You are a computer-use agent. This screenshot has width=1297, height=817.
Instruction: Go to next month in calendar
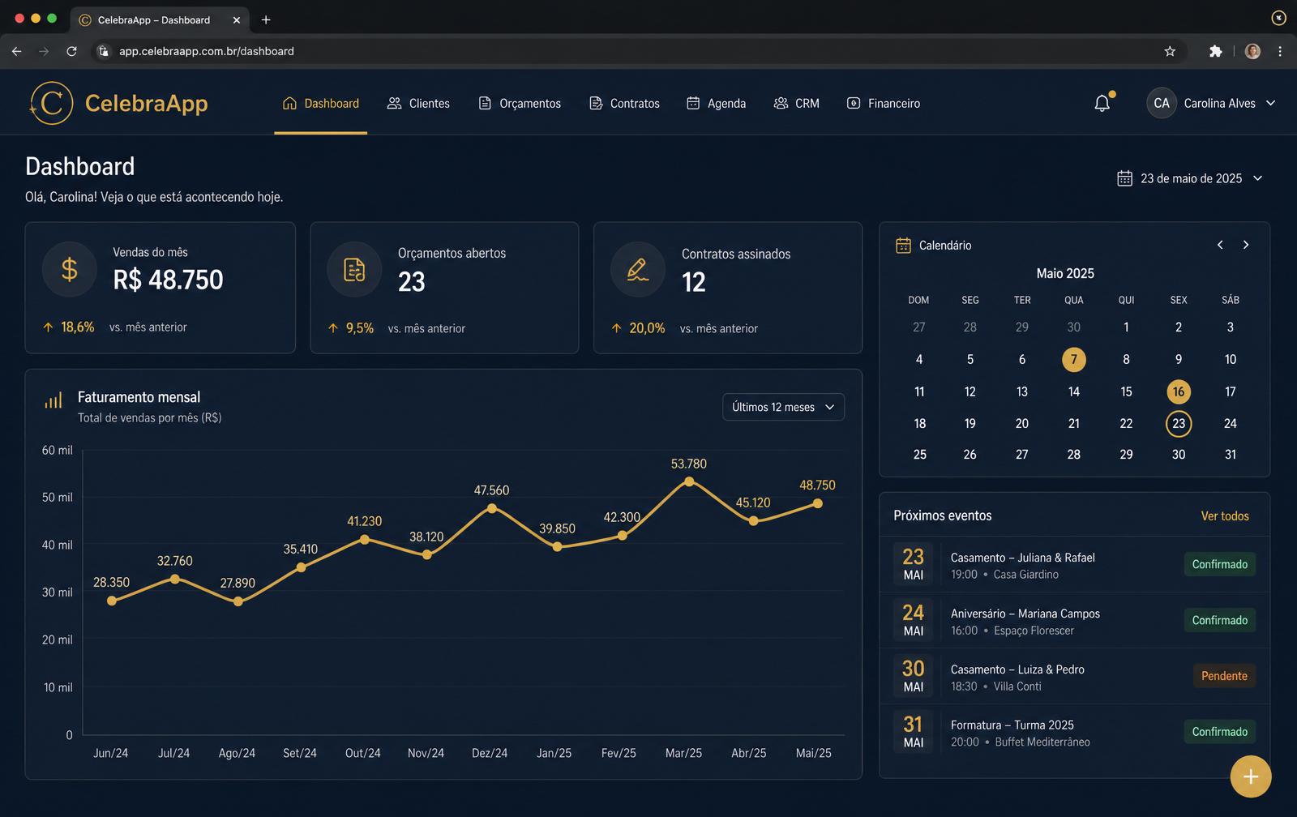[x=1246, y=245]
